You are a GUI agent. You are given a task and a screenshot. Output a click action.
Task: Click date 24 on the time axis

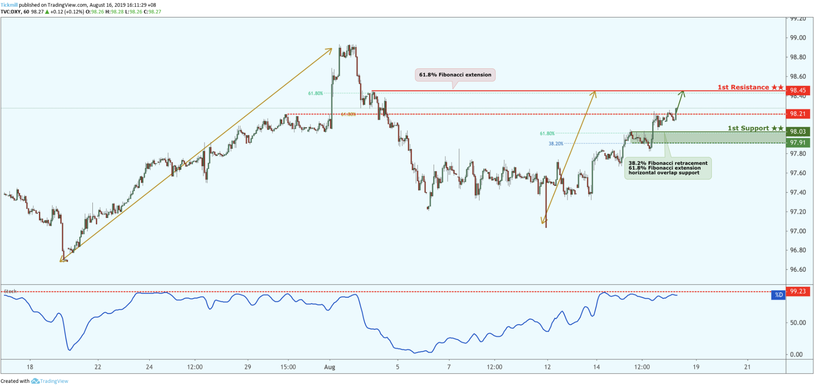coord(149,367)
